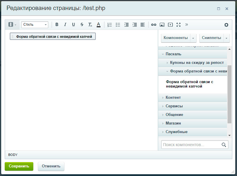Click the remove formatting icon

[x=90, y=25]
